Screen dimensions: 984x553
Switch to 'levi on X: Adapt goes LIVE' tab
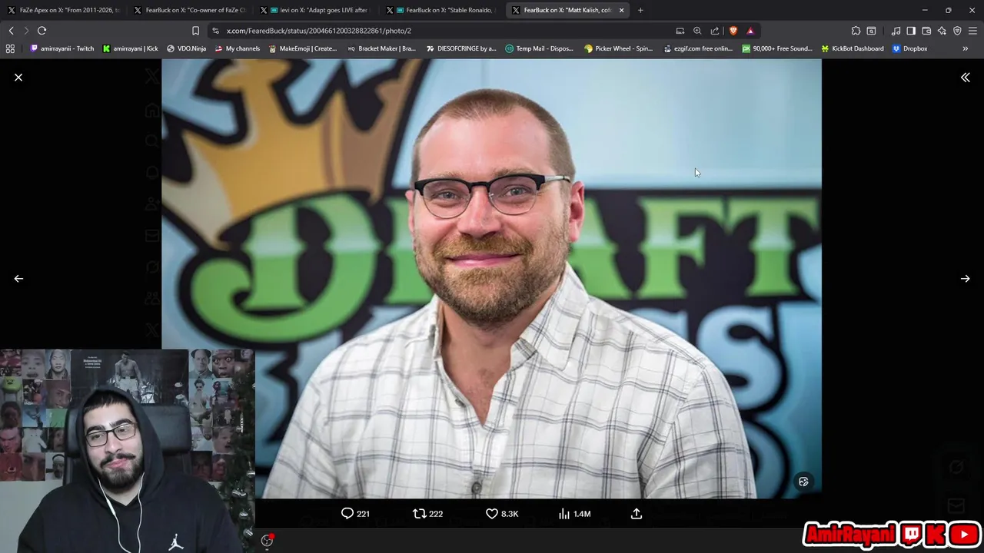316,10
